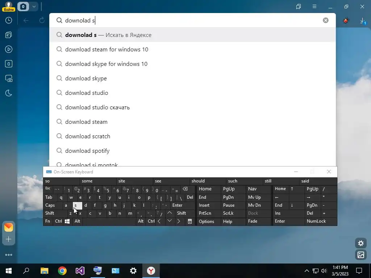This screenshot has width=371, height=278.
Task: Open the bookmarks icon in title bar
Action: [299, 7]
